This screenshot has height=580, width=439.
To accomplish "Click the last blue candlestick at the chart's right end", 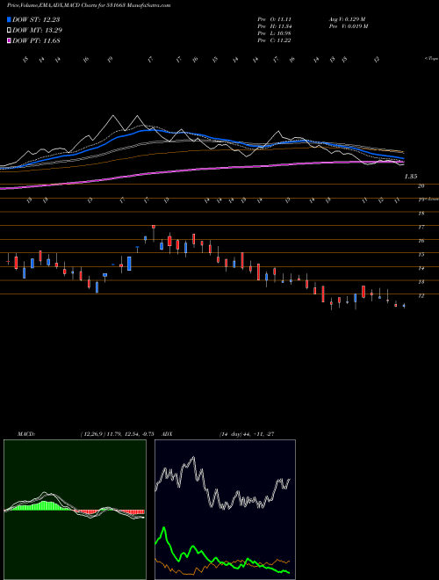I will point(404,306).
